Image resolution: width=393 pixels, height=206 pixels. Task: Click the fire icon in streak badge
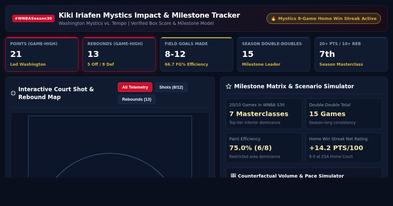(273, 19)
